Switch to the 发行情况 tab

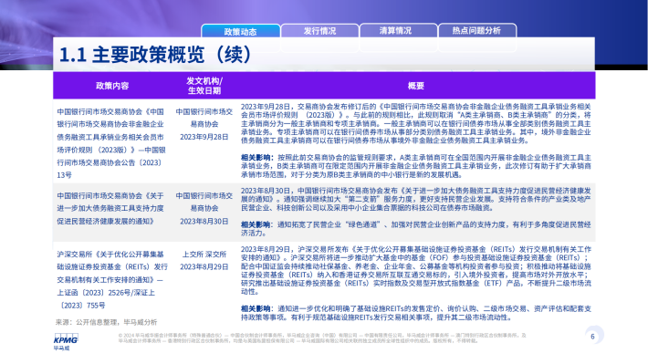point(319,31)
